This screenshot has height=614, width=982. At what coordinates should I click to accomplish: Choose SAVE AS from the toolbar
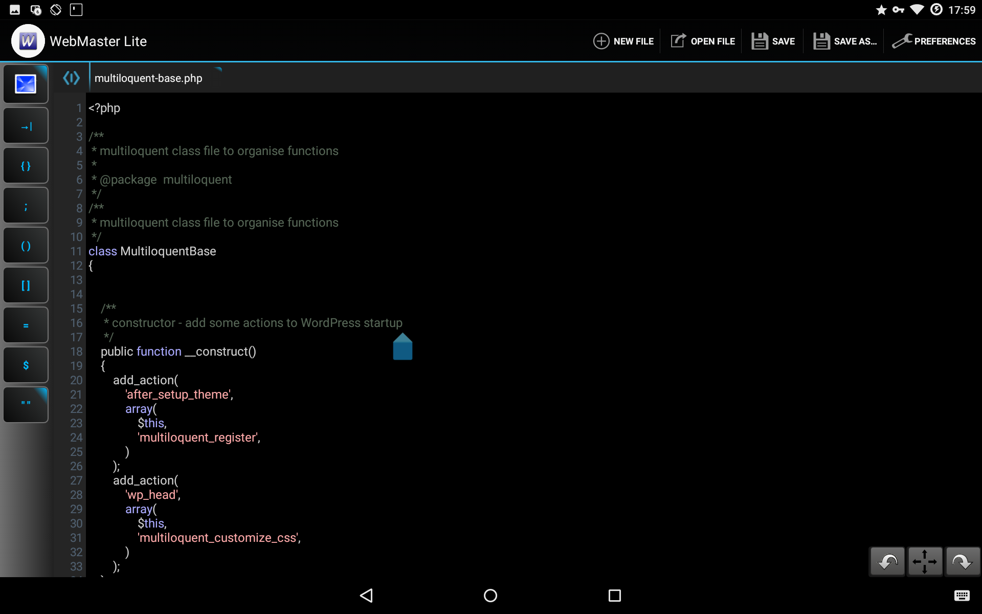pos(845,41)
